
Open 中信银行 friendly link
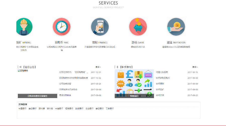(59, 109)
